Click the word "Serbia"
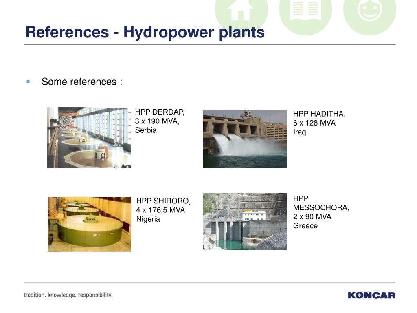 point(145,130)
